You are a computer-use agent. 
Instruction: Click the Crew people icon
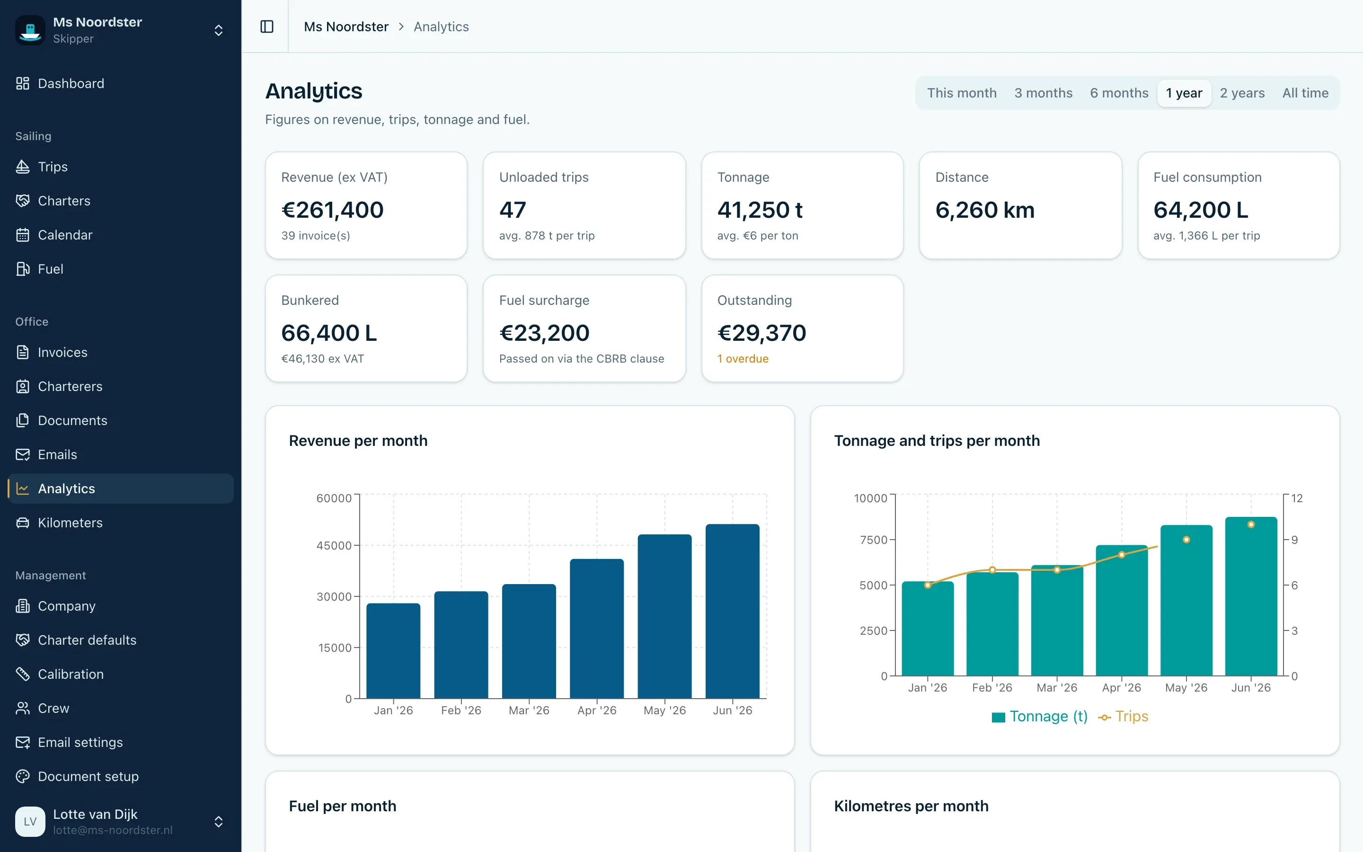point(23,708)
